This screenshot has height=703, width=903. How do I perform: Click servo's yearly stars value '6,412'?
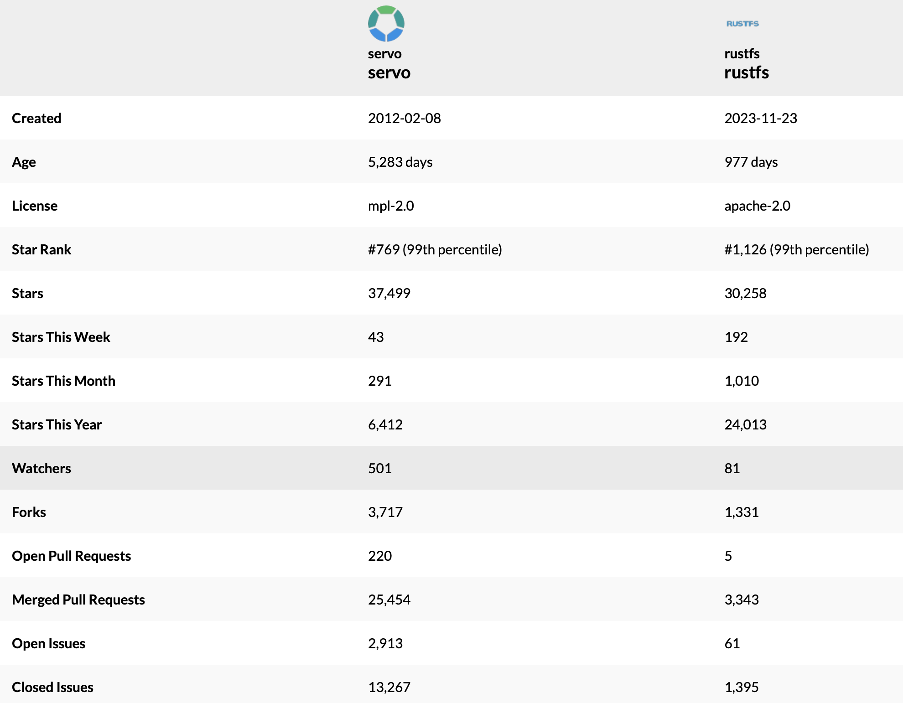[x=385, y=424]
